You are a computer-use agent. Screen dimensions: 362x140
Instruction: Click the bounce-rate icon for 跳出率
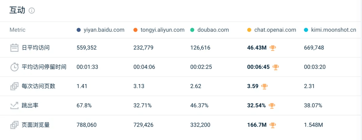pos(14,106)
